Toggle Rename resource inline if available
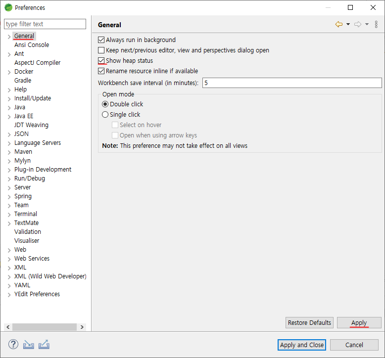Viewport: 385px width, 358px height. pos(101,71)
